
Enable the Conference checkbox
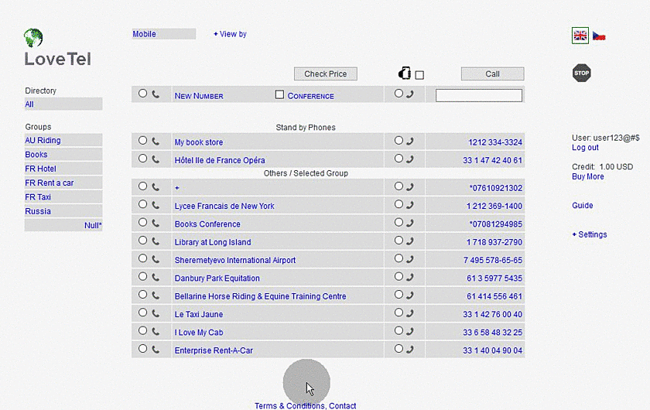(x=280, y=95)
